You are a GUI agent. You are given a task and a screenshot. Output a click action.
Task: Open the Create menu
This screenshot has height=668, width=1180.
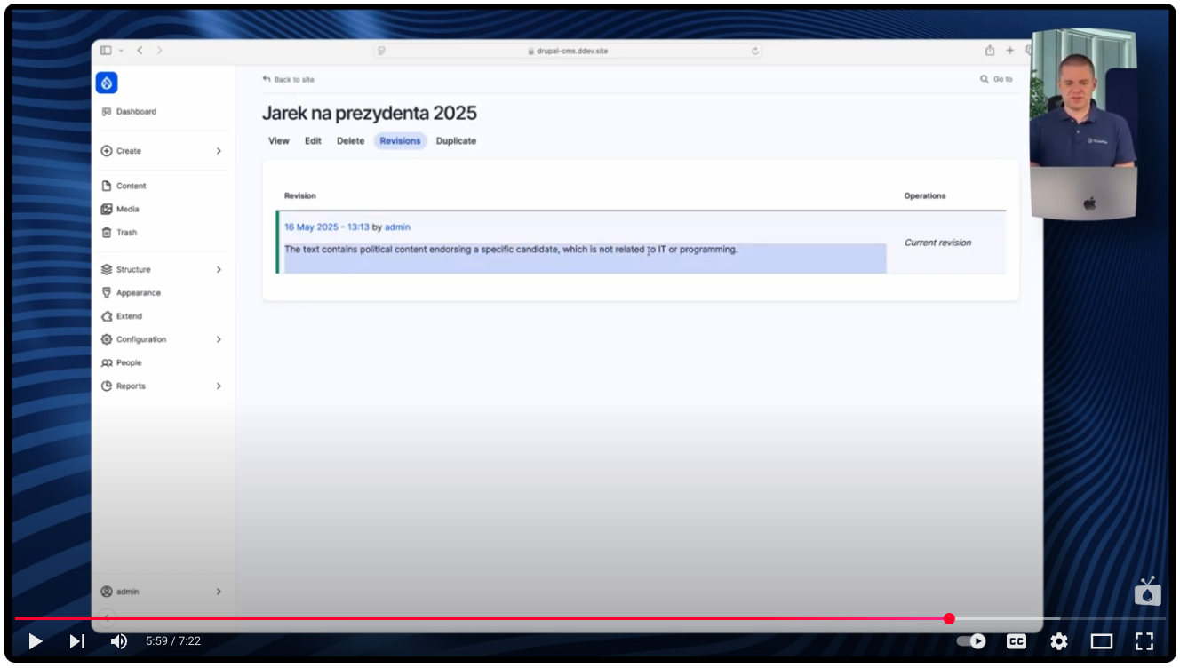coord(129,151)
